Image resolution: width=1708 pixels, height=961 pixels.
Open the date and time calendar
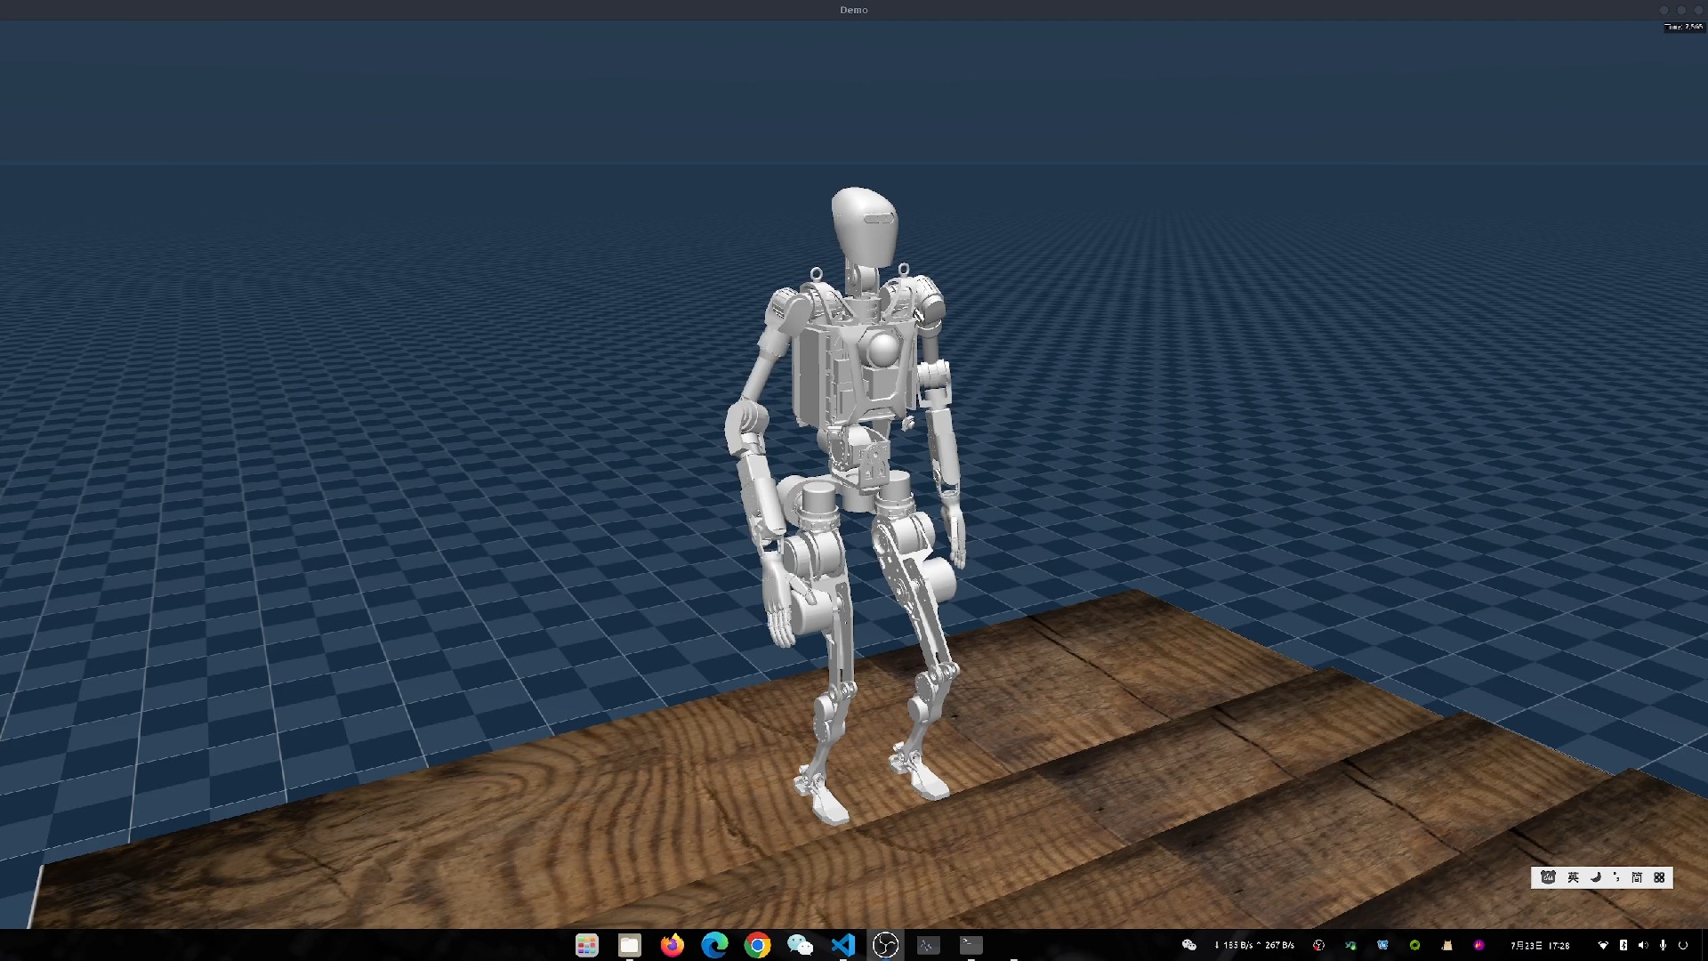[1540, 945]
